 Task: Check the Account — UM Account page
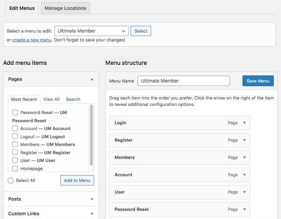[15, 128]
